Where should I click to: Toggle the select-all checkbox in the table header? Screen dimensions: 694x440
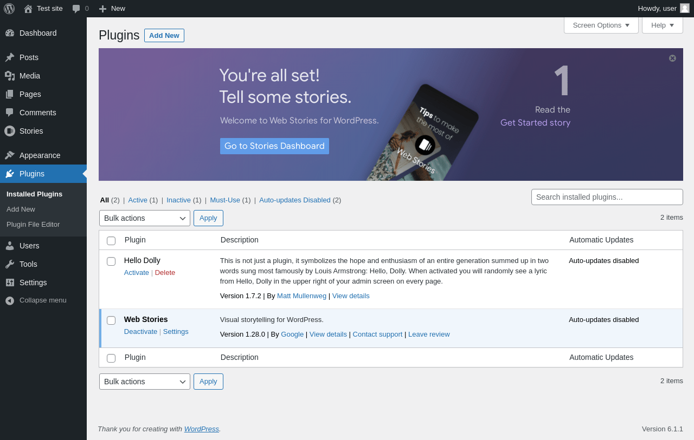[x=111, y=241]
